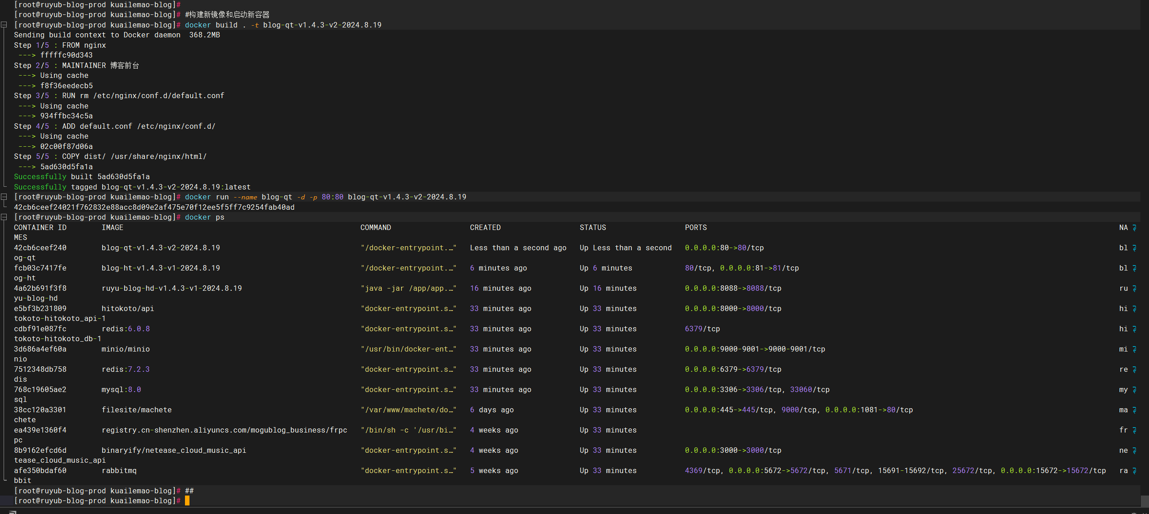
Task: Click 'Step 1/5 : FROM nginx' line
Action: (60, 45)
